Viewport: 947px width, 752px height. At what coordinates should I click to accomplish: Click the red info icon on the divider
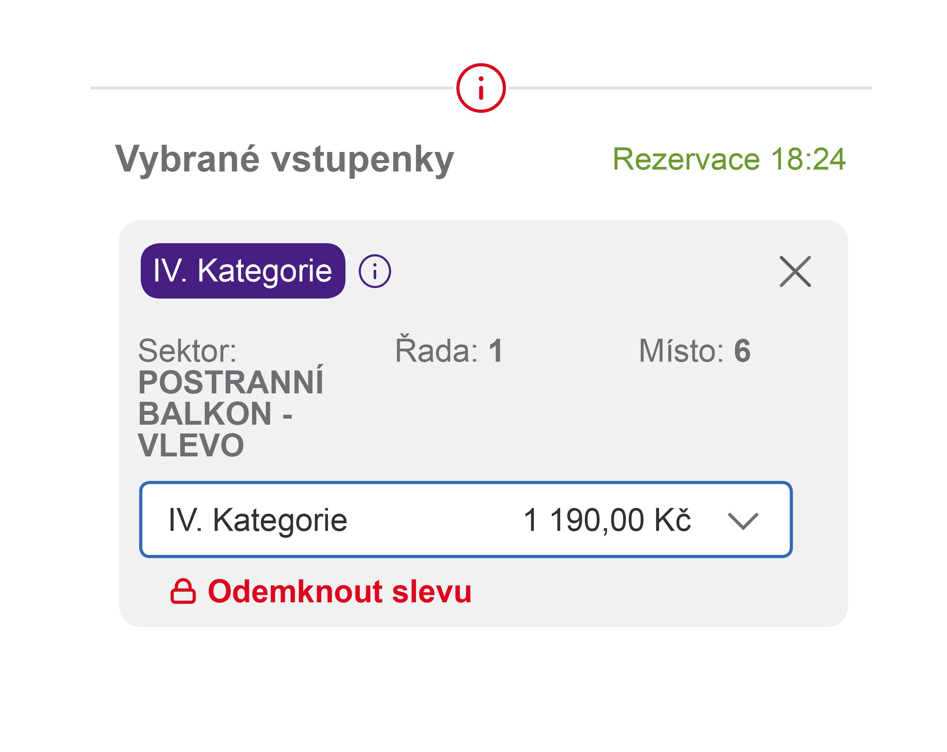coord(481,88)
